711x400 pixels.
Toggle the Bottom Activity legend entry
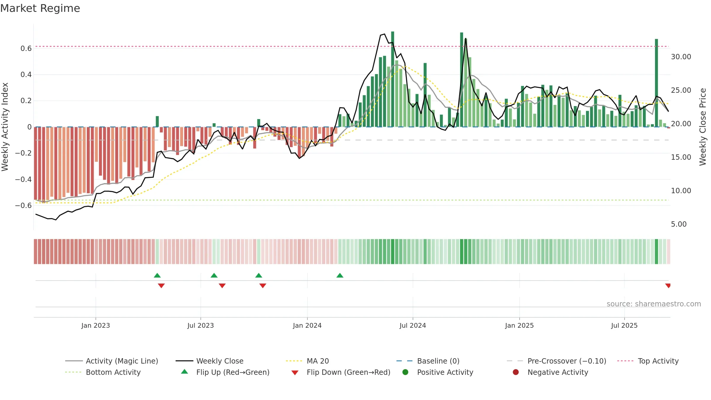pyautogui.click(x=103, y=372)
